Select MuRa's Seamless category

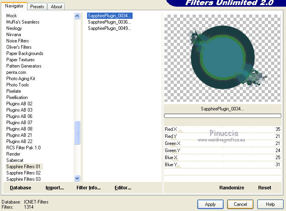pyautogui.click(x=23, y=22)
